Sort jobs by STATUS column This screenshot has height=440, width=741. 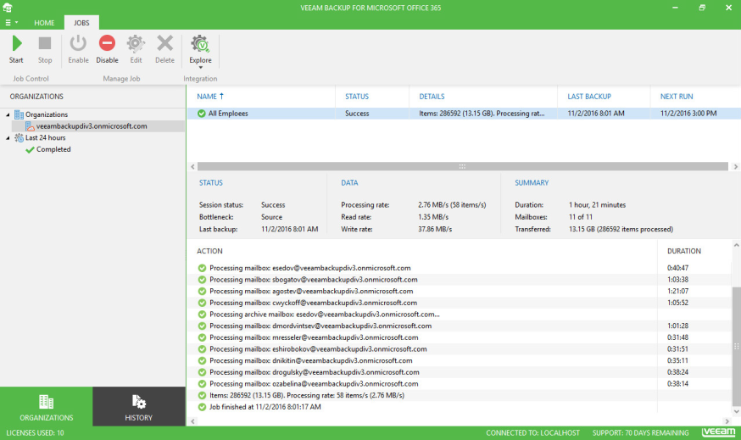357,97
